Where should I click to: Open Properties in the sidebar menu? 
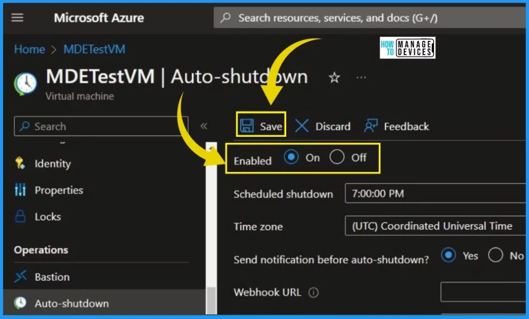pyautogui.click(x=58, y=190)
